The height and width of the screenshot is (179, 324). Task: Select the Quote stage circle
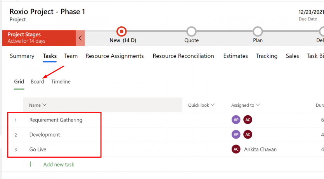click(191, 31)
